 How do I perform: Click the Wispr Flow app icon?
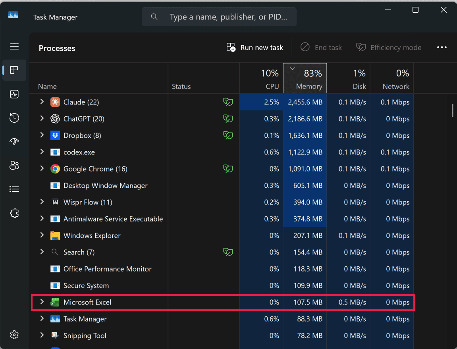point(55,202)
